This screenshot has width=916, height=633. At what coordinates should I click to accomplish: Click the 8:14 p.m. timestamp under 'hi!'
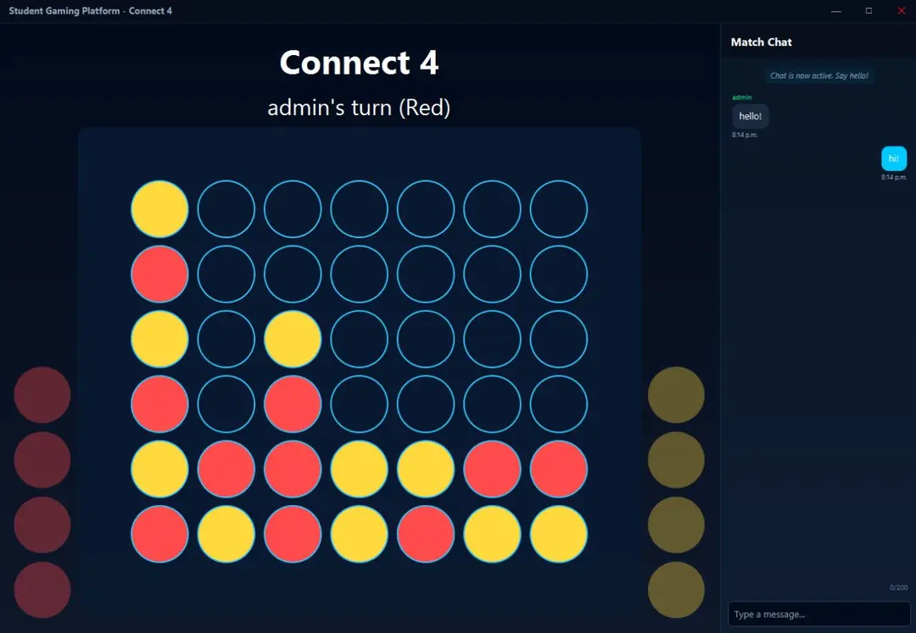(x=894, y=177)
